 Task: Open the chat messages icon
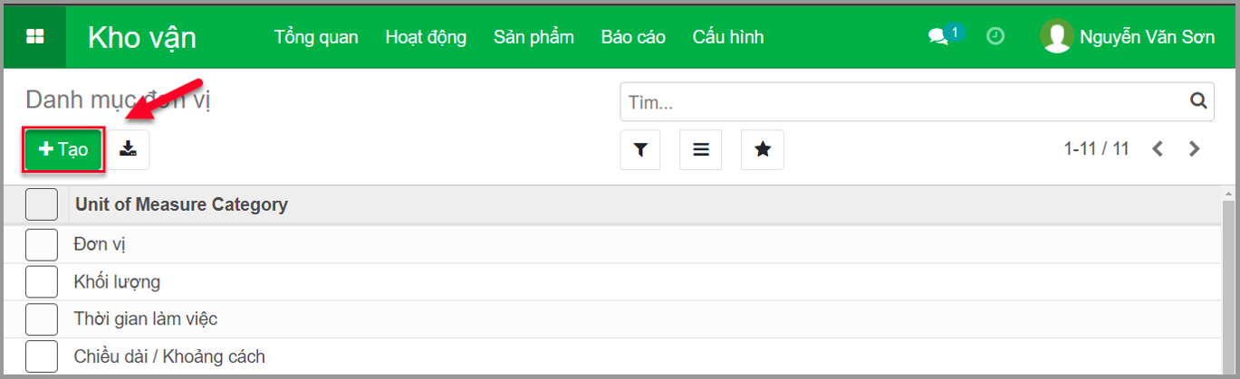click(938, 37)
